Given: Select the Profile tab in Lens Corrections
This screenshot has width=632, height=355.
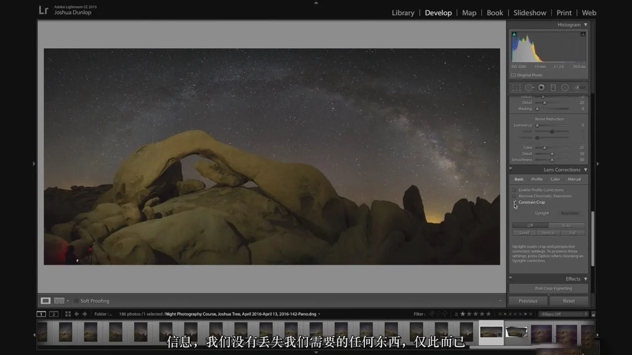Looking at the screenshot, I should click(x=537, y=179).
